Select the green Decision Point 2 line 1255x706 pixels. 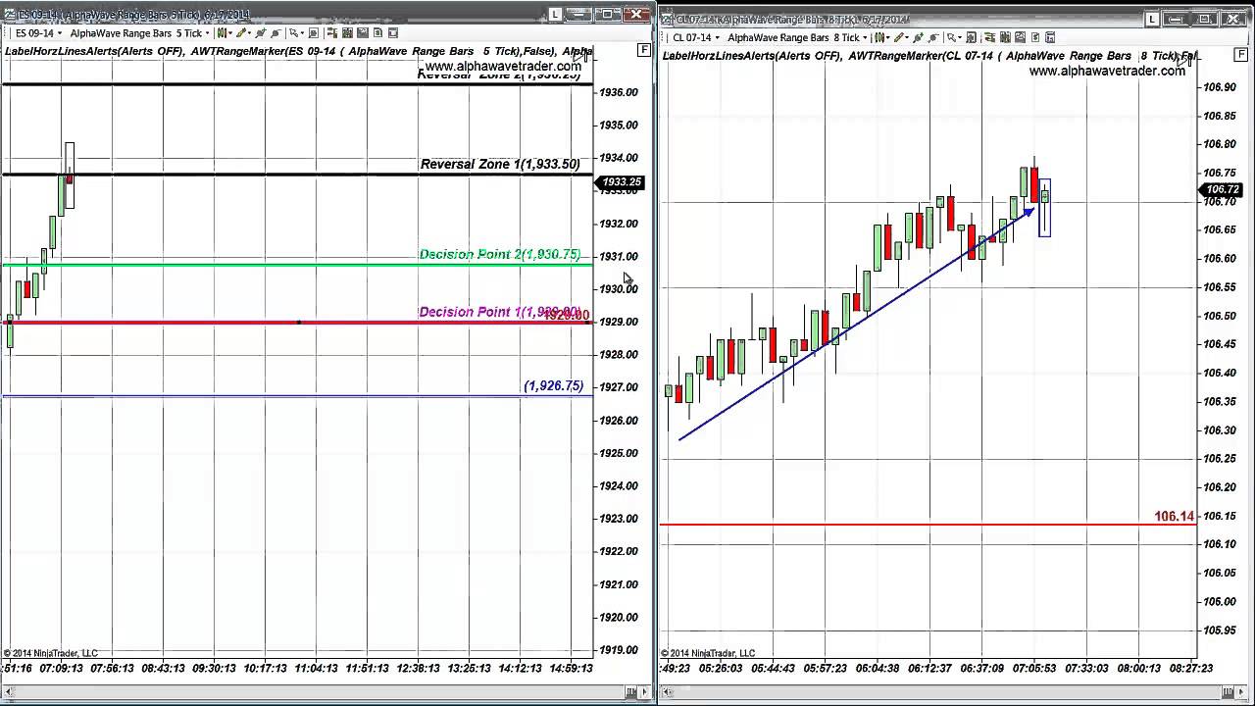click(x=297, y=265)
